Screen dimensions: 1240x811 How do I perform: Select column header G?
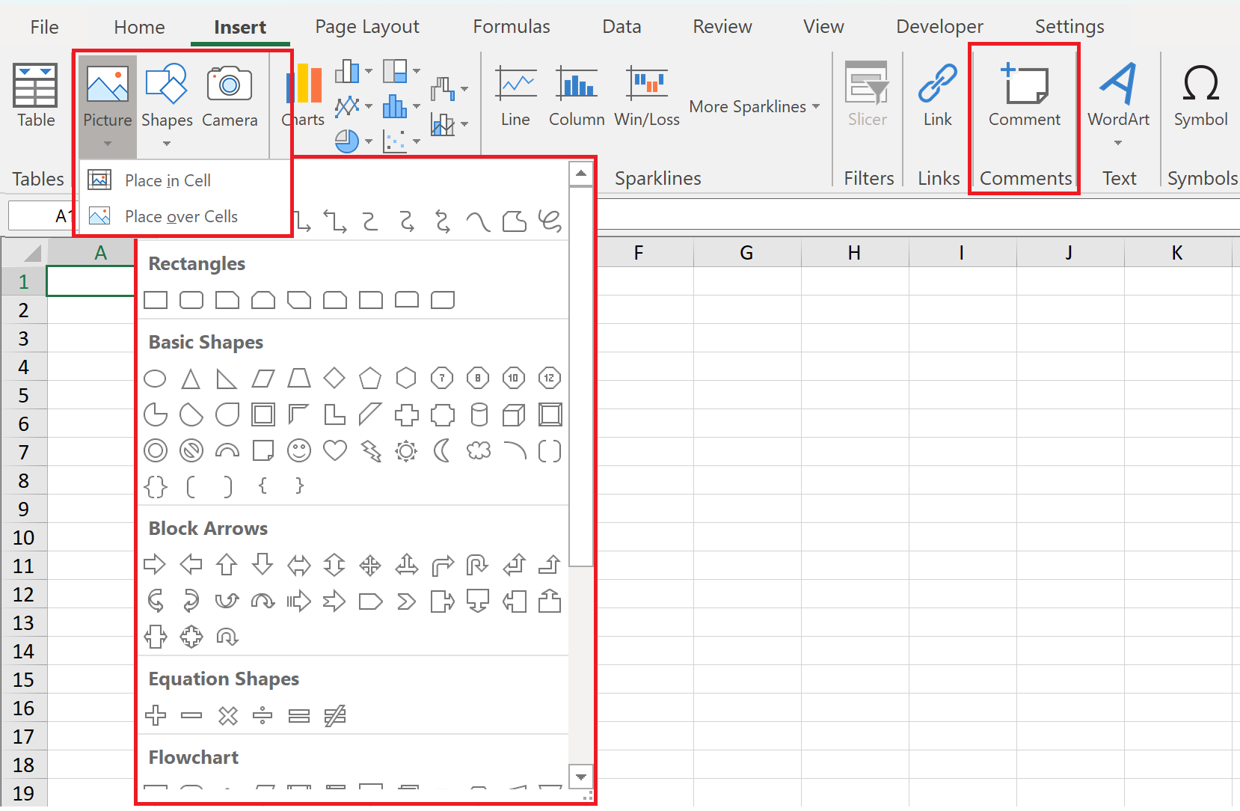(746, 253)
